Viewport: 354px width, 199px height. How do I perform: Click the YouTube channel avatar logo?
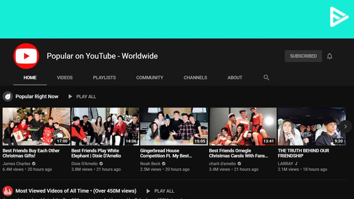(26, 56)
